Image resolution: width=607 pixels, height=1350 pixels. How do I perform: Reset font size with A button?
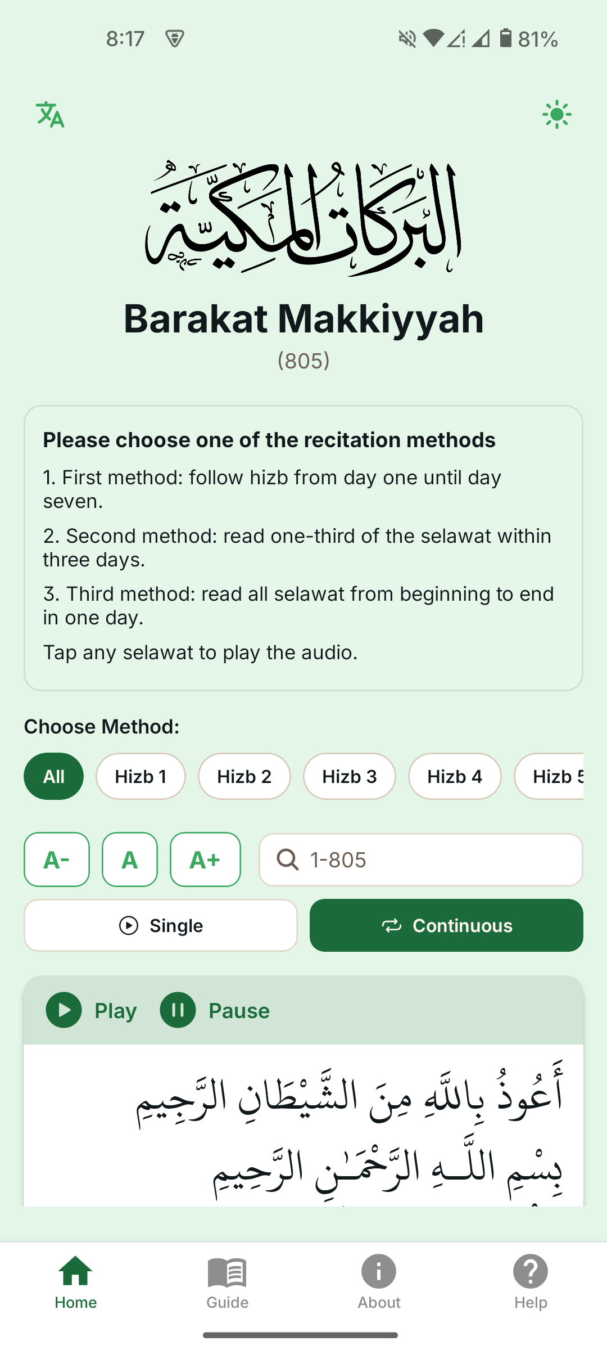click(x=130, y=859)
